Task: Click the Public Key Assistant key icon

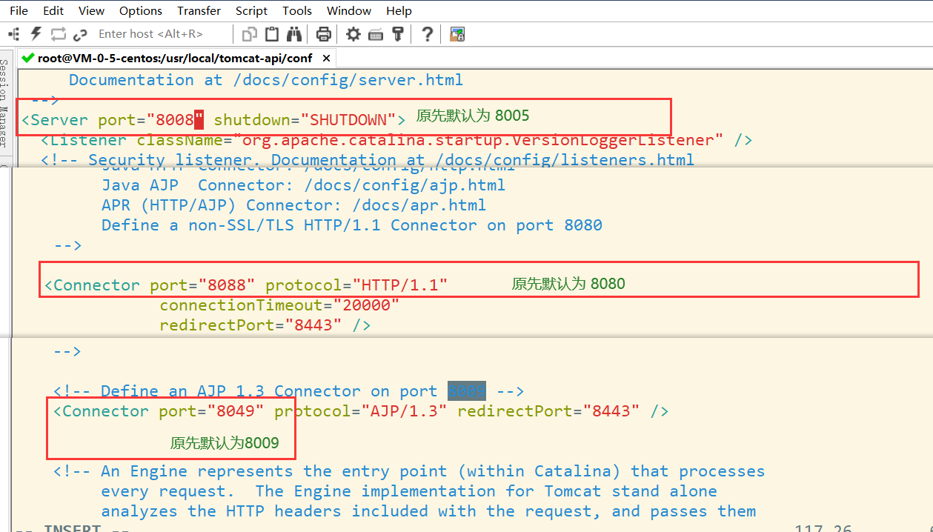Action: tap(398, 33)
